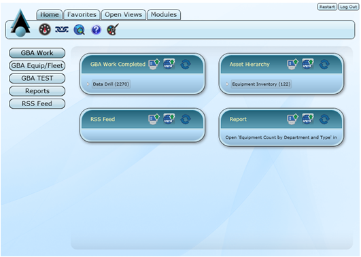Open the dashboard gauge icon in toolbar
This screenshot has height=257, width=361.
click(x=45, y=29)
